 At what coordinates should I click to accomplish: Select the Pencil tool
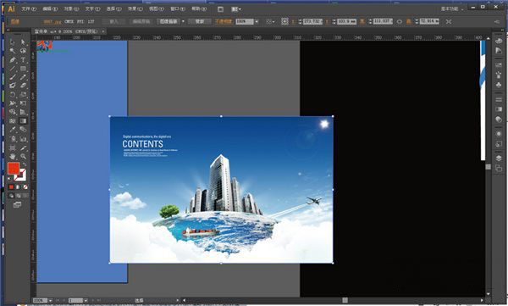pyautogui.click(x=24, y=77)
